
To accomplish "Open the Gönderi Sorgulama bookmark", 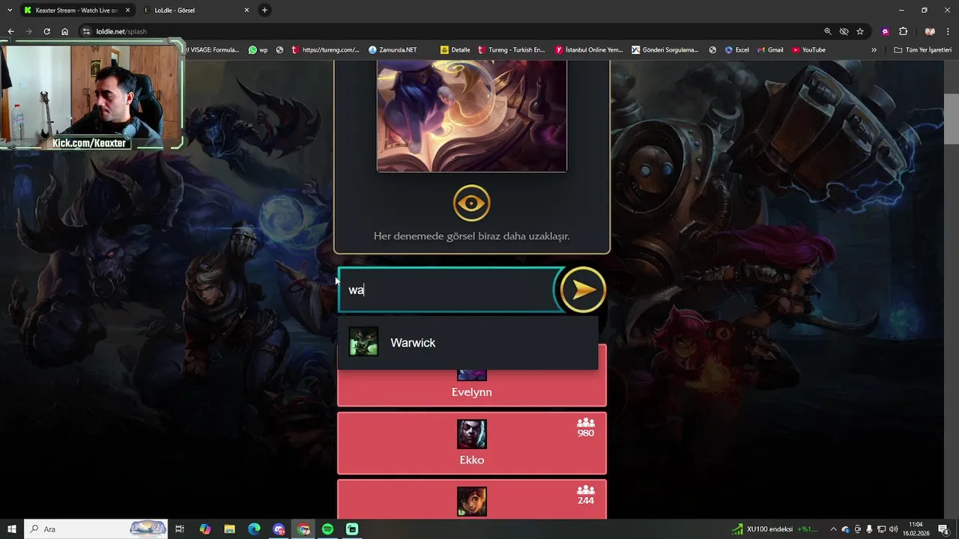I will [x=665, y=50].
